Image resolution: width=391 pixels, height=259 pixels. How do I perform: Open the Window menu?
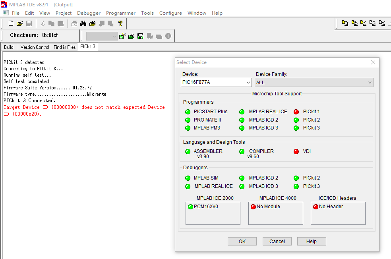[197, 13]
